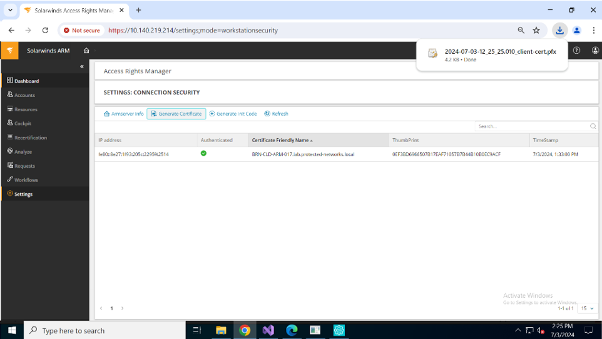Open Settings in the sidebar
Screen dimensions: 602x339
[23, 194]
